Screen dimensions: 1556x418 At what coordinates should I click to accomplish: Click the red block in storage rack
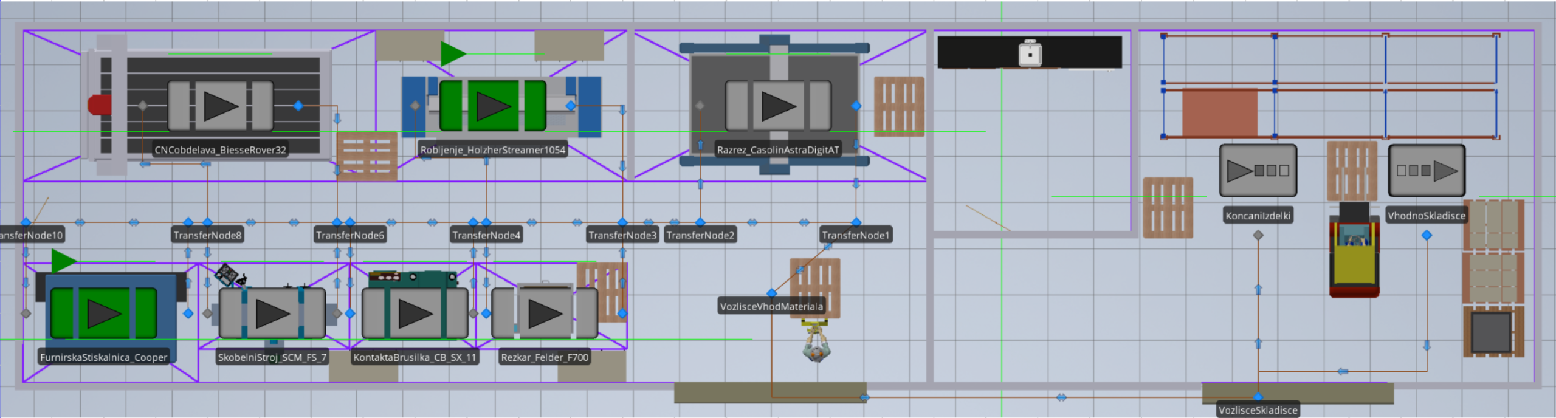[x=1219, y=113]
